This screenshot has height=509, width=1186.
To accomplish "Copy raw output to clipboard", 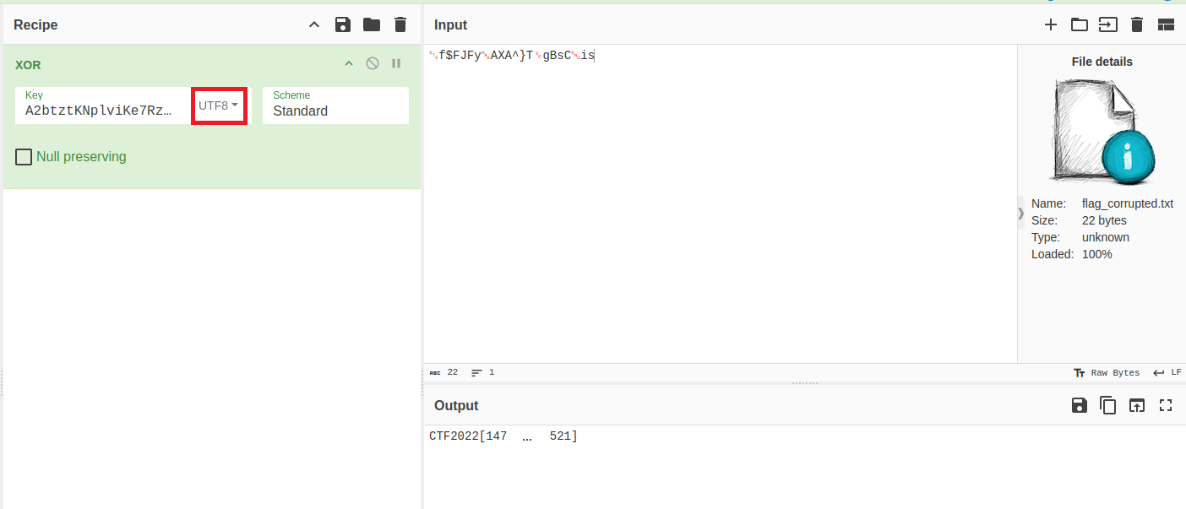I will pos(1108,405).
